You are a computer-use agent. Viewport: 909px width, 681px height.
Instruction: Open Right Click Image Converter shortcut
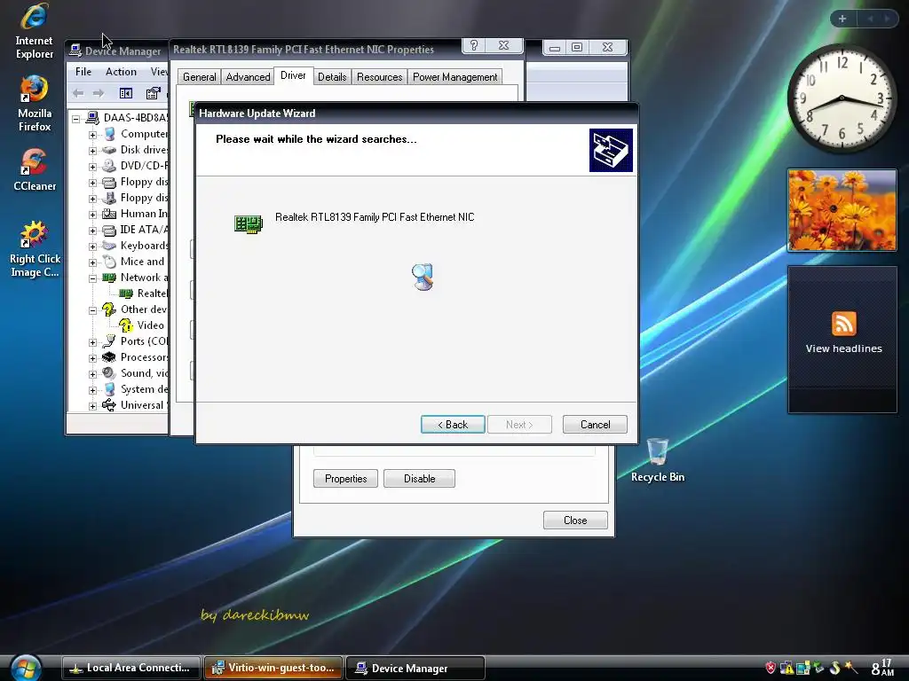35,249
